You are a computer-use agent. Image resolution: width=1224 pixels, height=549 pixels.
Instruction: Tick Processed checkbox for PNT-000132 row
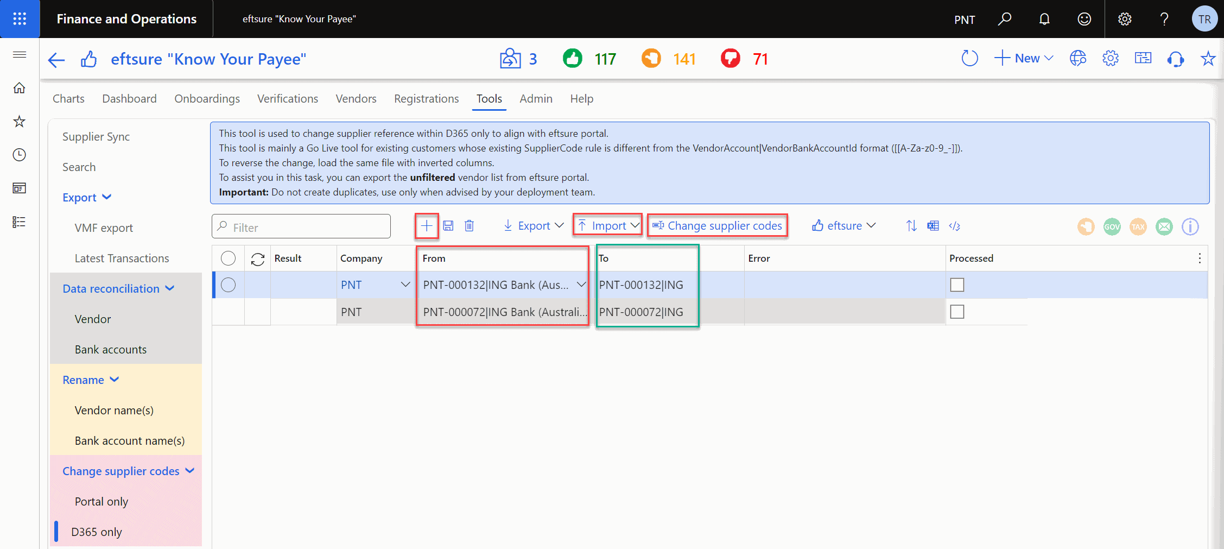(957, 285)
